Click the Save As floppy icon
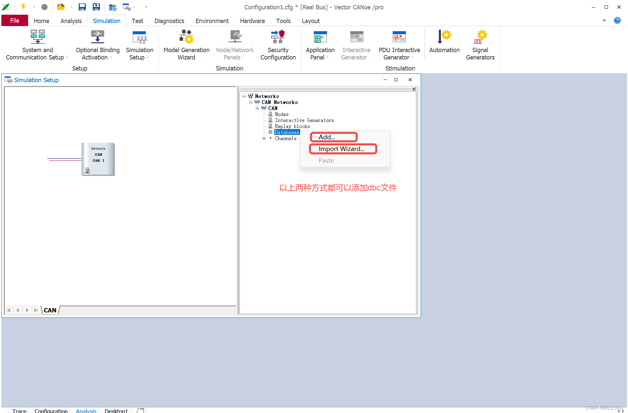Screen dimensions: 628x413 [96, 7]
